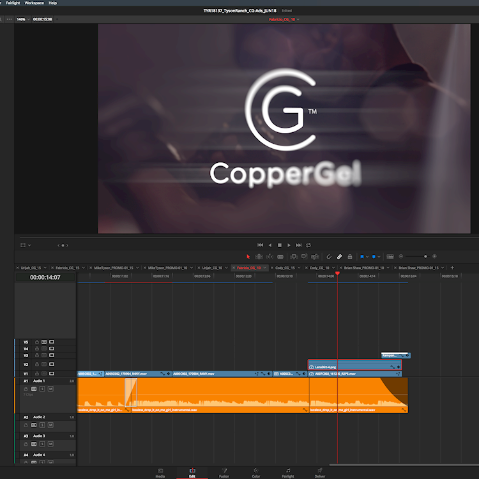Screen dimensions: 479x479
Task: Solo the Audio 3 track
Action: coord(42,444)
